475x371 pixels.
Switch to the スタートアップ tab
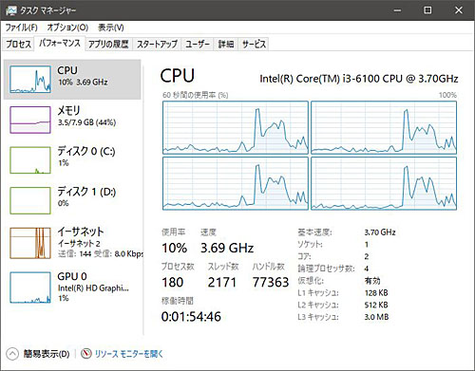(157, 44)
